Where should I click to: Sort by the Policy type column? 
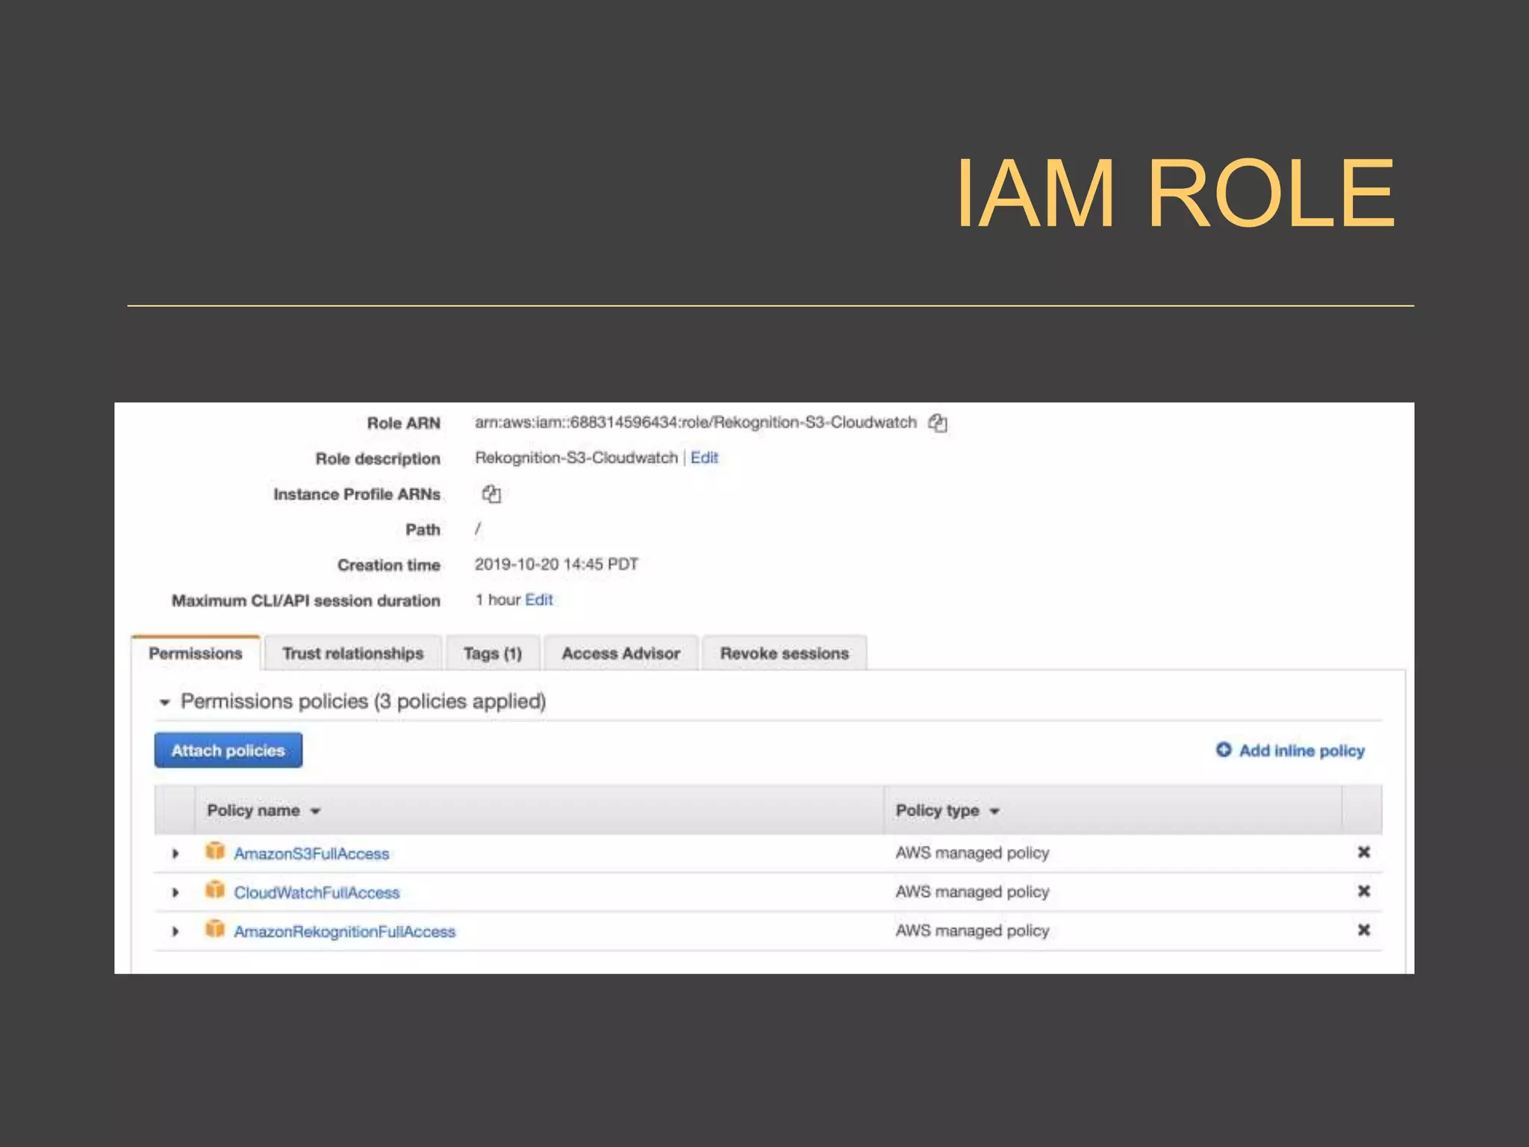pyautogui.click(x=947, y=810)
